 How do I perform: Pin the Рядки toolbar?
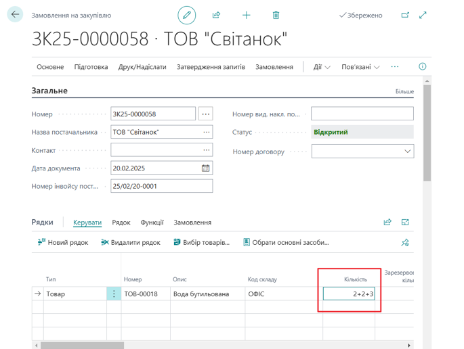click(x=405, y=242)
